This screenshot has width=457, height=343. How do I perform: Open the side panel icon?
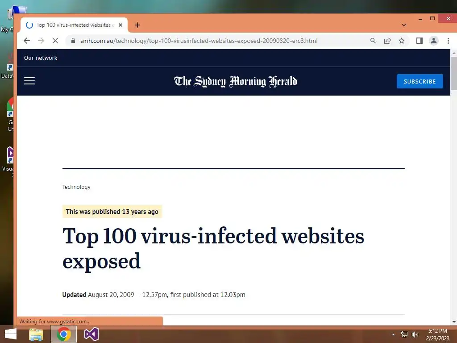coord(420,41)
